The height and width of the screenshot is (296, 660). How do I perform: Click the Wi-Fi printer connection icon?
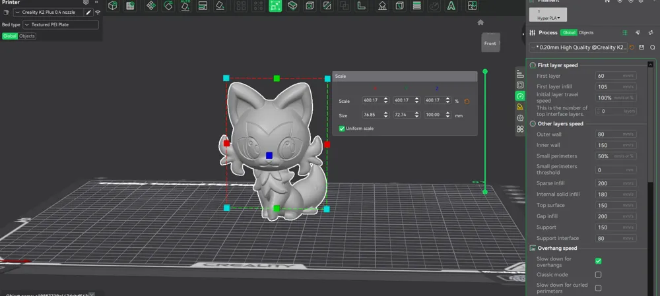point(98,13)
